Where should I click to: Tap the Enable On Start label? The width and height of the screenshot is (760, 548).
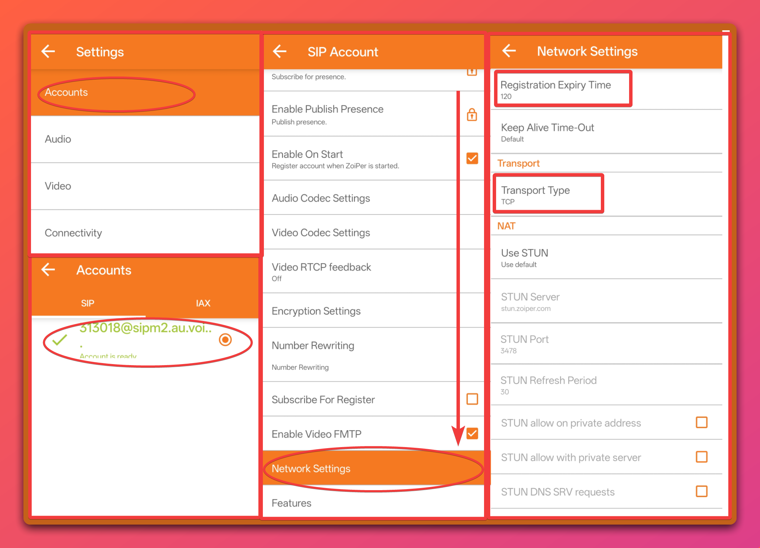coord(307,154)
